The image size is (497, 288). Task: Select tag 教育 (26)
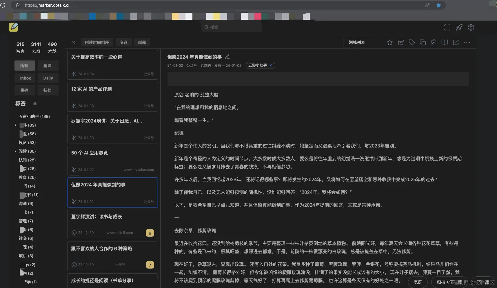pyautogui.click(x=27, y=177)
